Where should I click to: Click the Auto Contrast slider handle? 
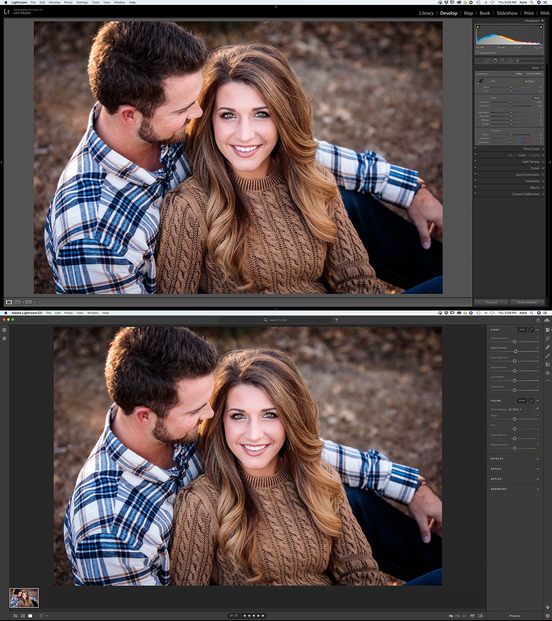coord(516,351)
